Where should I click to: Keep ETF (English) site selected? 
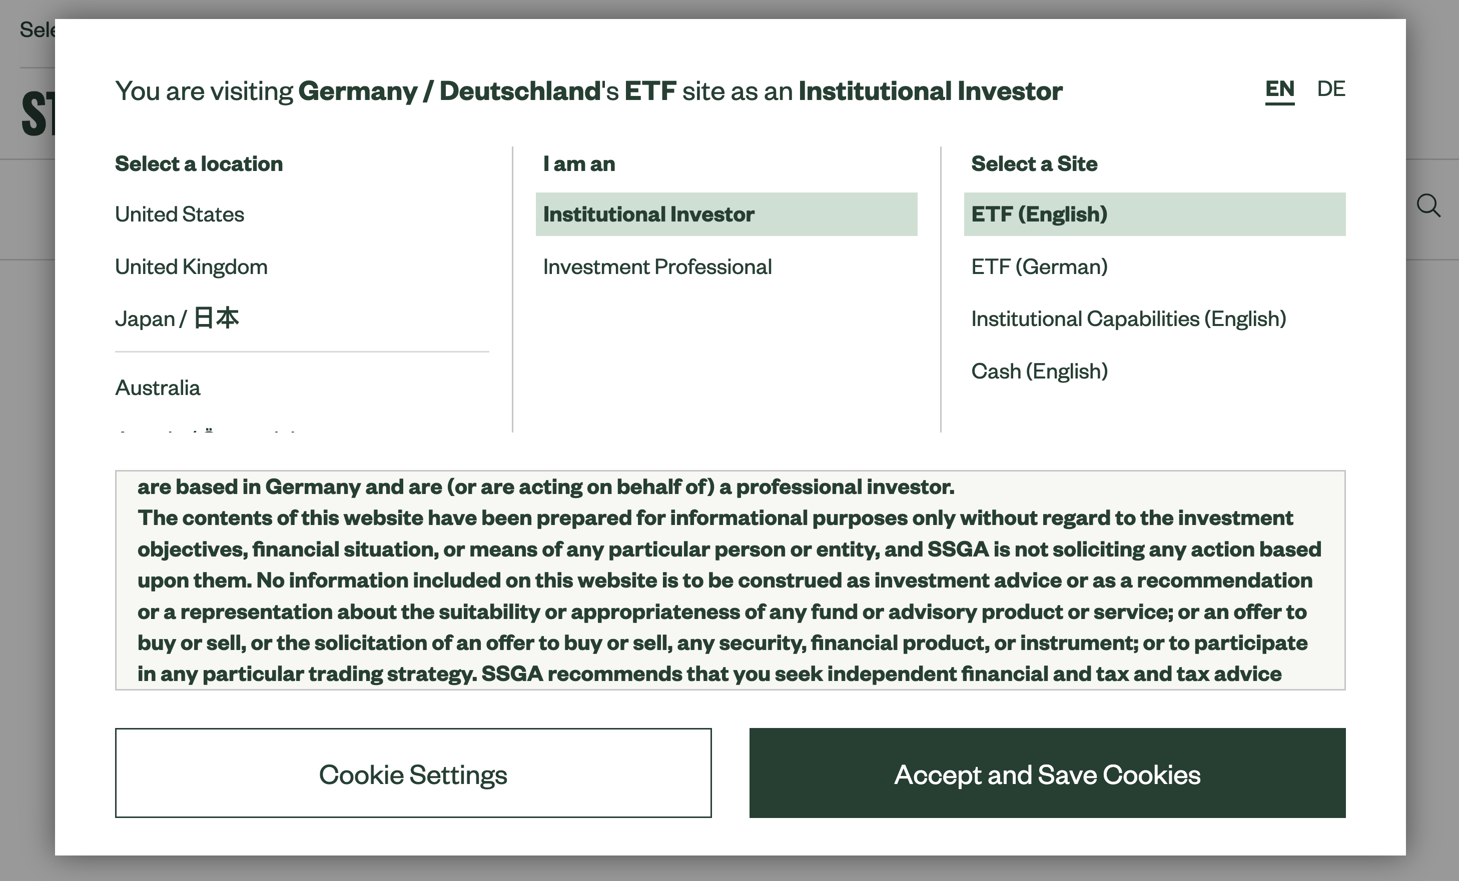1039,213
